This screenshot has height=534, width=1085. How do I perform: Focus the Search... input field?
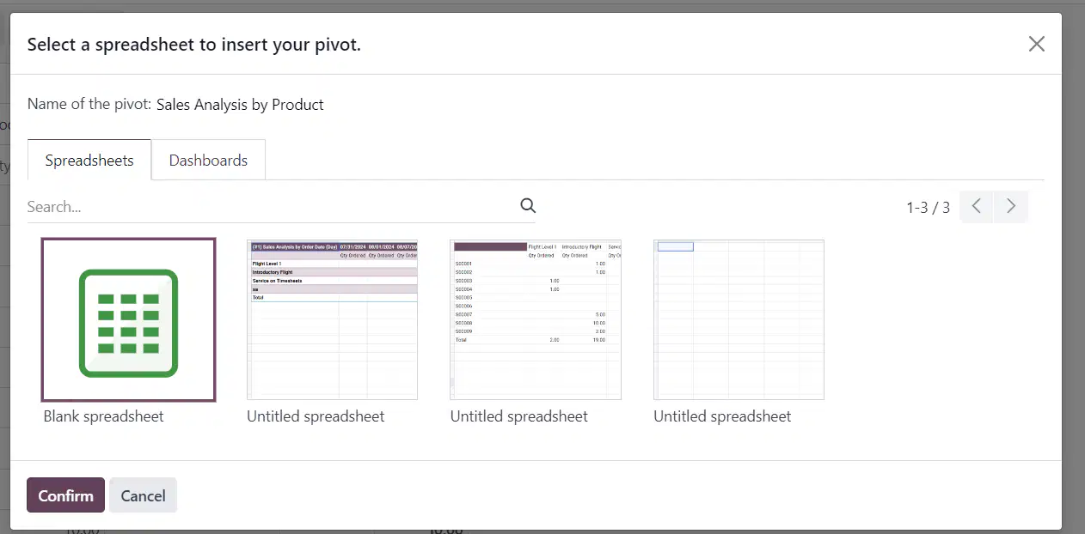pos(272,207)
